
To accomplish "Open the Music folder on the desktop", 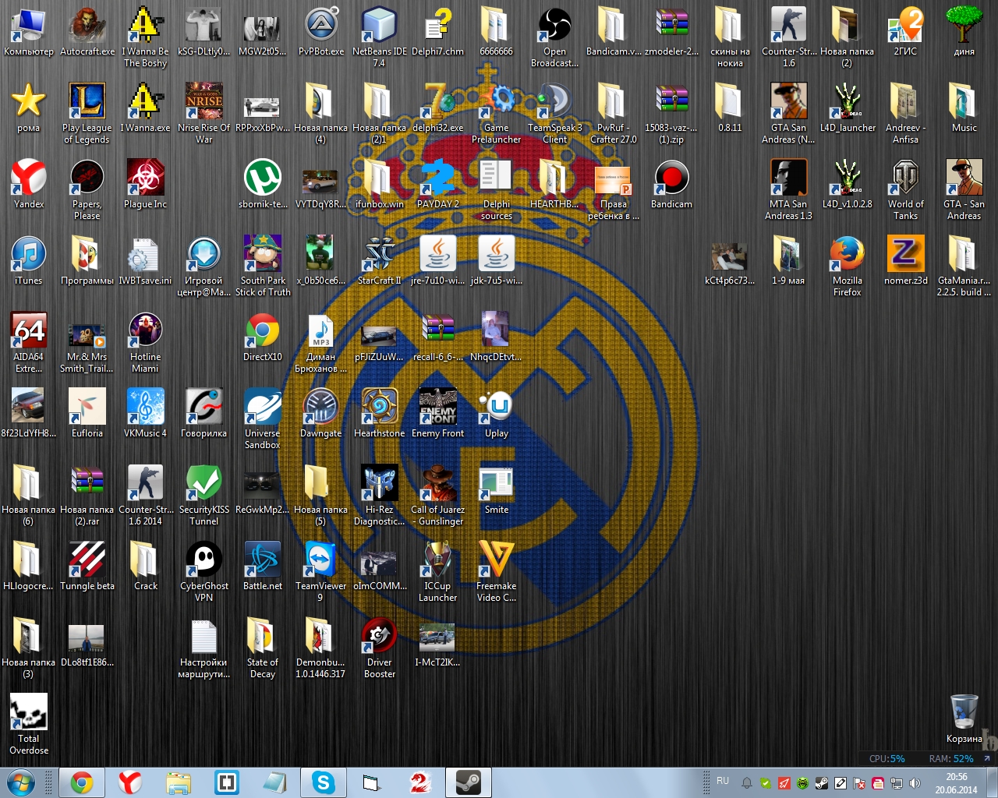I will tap(964, 108).
